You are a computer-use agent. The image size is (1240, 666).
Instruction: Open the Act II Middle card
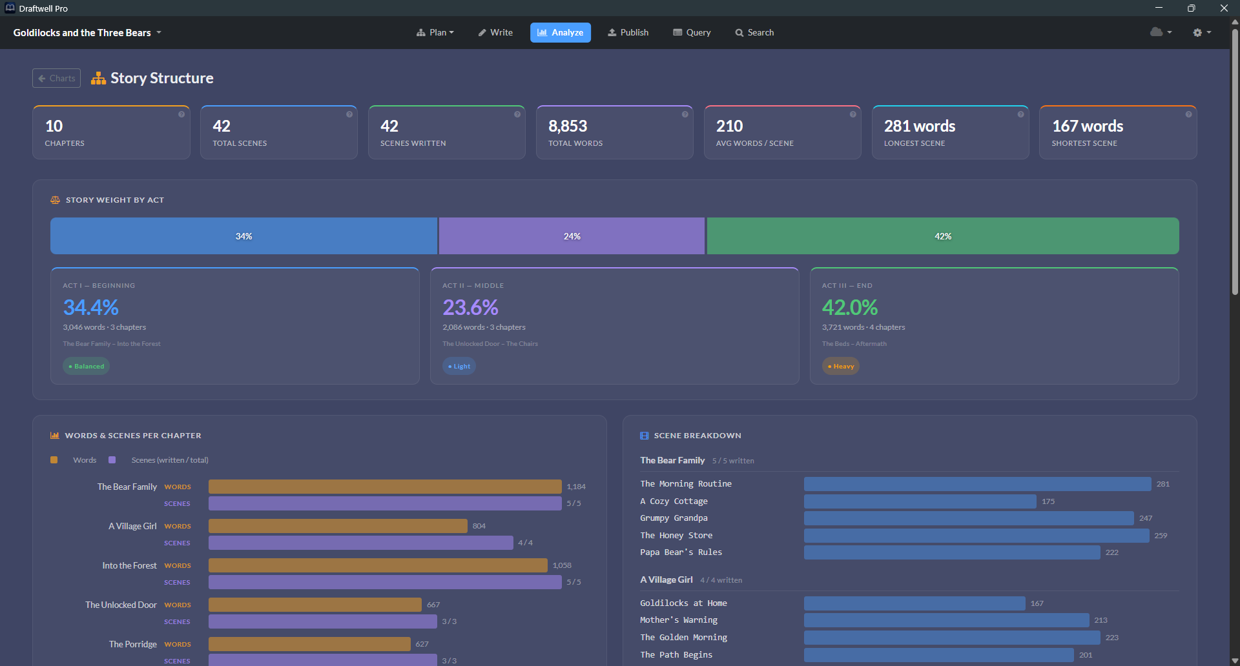[615, 326]
